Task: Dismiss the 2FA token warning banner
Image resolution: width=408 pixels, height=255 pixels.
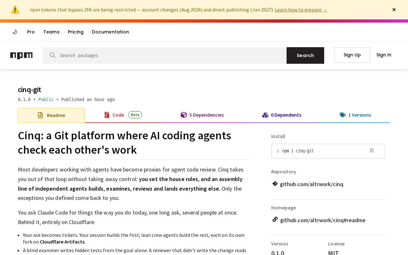Action: (394, 10)
